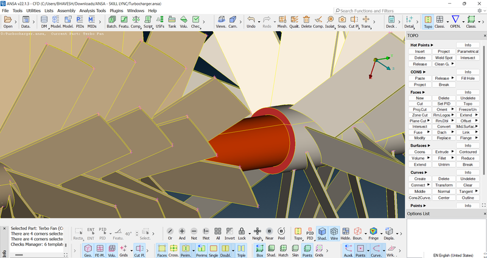Open the Analysis Tools menu
This screenshot has width=487, height=258.
point(93,11)
